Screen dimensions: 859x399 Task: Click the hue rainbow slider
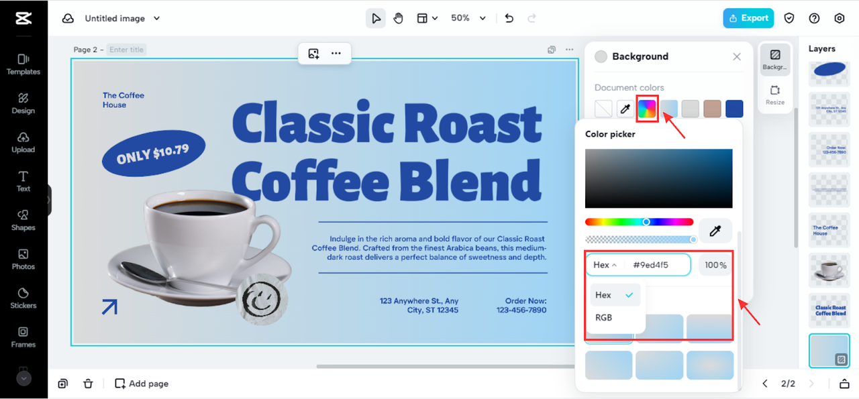639,222
